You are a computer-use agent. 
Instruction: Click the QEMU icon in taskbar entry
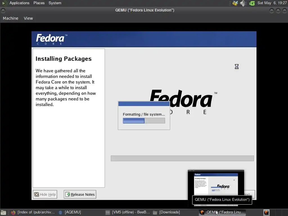point(202,213)
